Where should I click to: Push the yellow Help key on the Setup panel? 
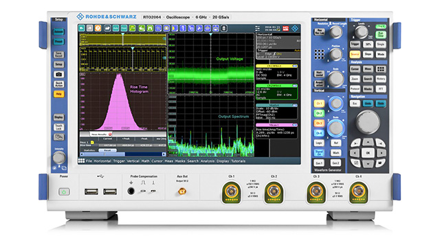58,94
